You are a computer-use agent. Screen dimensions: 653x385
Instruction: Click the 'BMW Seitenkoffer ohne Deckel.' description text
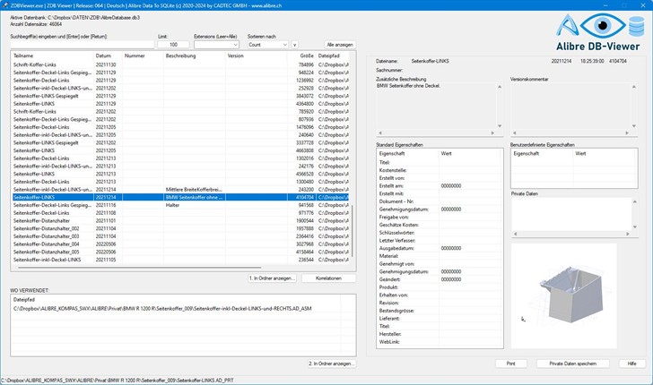(408, 86)
